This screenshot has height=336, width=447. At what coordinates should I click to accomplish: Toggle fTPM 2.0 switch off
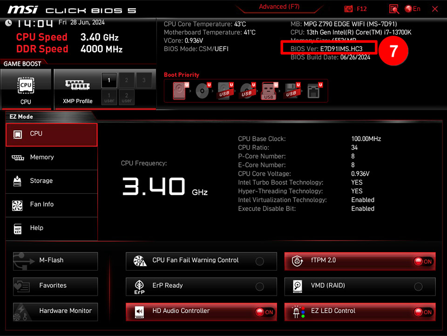coord(423,262)
